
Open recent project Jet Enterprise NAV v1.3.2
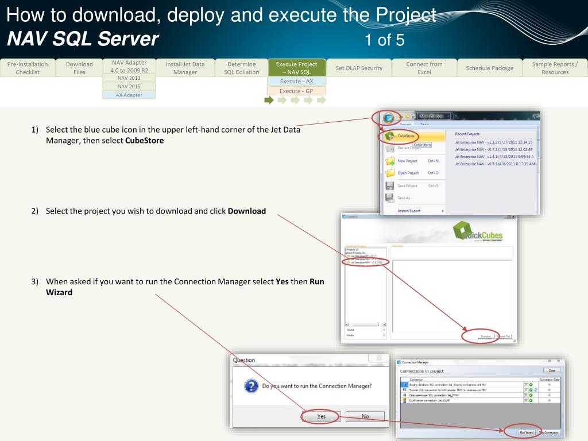[494, 142]
